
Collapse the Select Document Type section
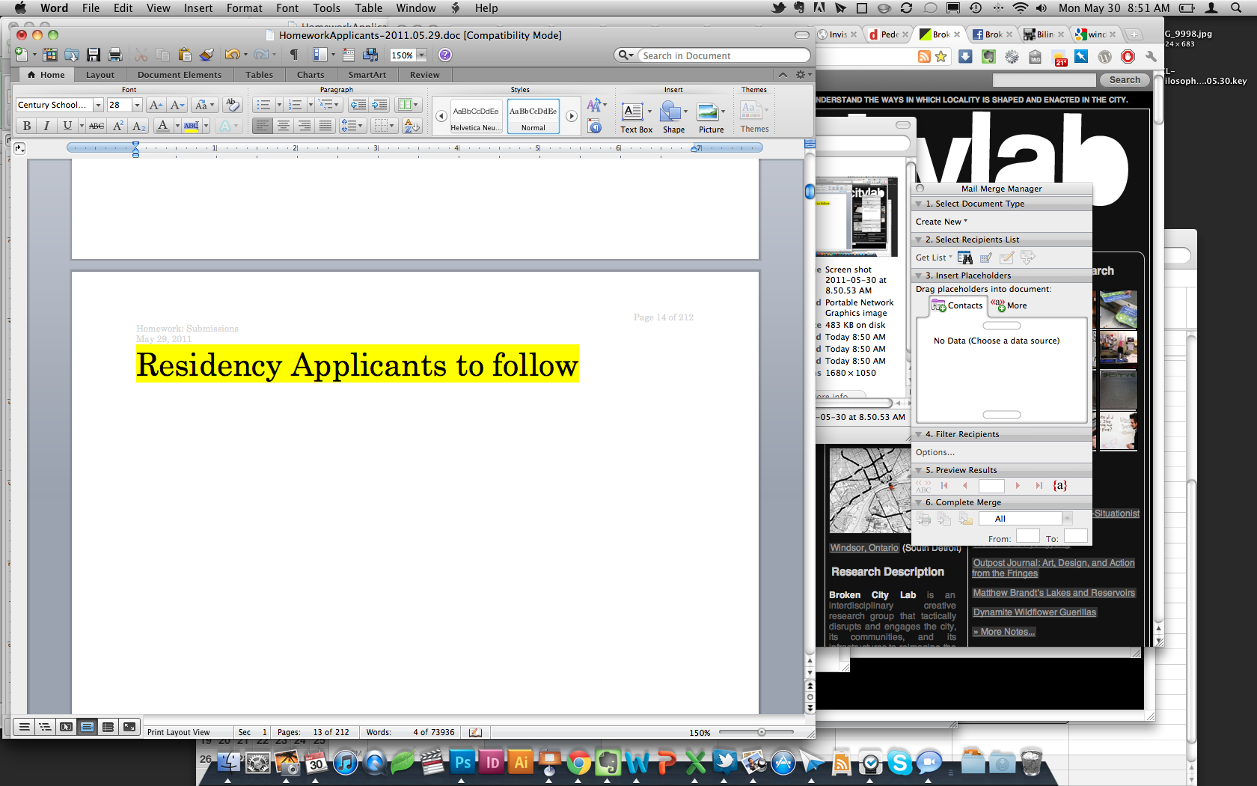(919, 204)
